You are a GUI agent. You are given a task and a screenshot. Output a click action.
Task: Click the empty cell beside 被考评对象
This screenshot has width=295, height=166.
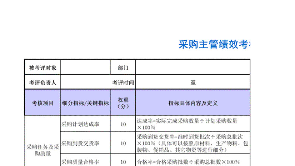pos(85,67)
